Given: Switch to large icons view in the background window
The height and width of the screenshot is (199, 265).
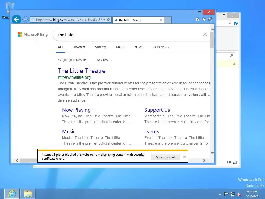Looking at the screenshot, I should pos(235,163).
